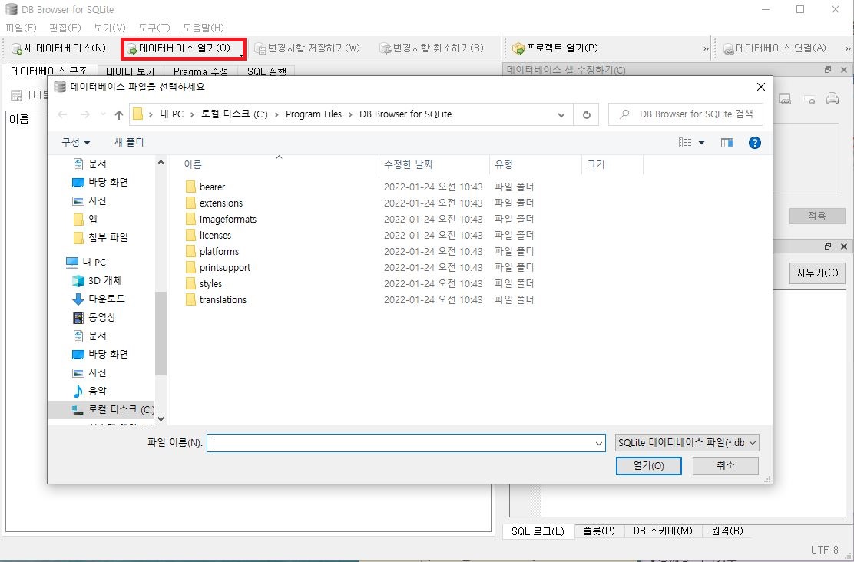Switch to the 원격(R) tab
The image size is (854, 562).
tap(727, 531)
